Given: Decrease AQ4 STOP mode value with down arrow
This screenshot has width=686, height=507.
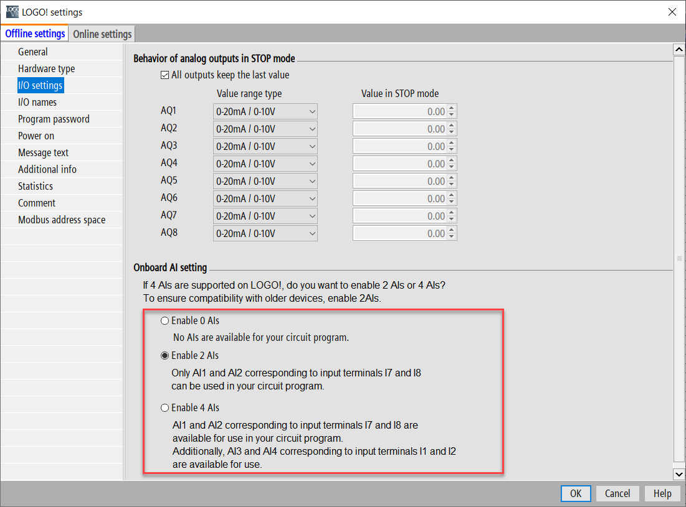Looking at the screenshot, I should pyautogui.click(x=452, y=168).
